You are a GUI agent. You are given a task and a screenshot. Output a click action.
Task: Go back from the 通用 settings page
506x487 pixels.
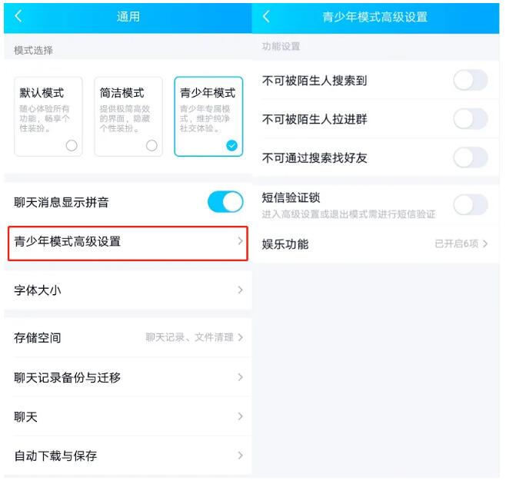[x=18, y=16]
